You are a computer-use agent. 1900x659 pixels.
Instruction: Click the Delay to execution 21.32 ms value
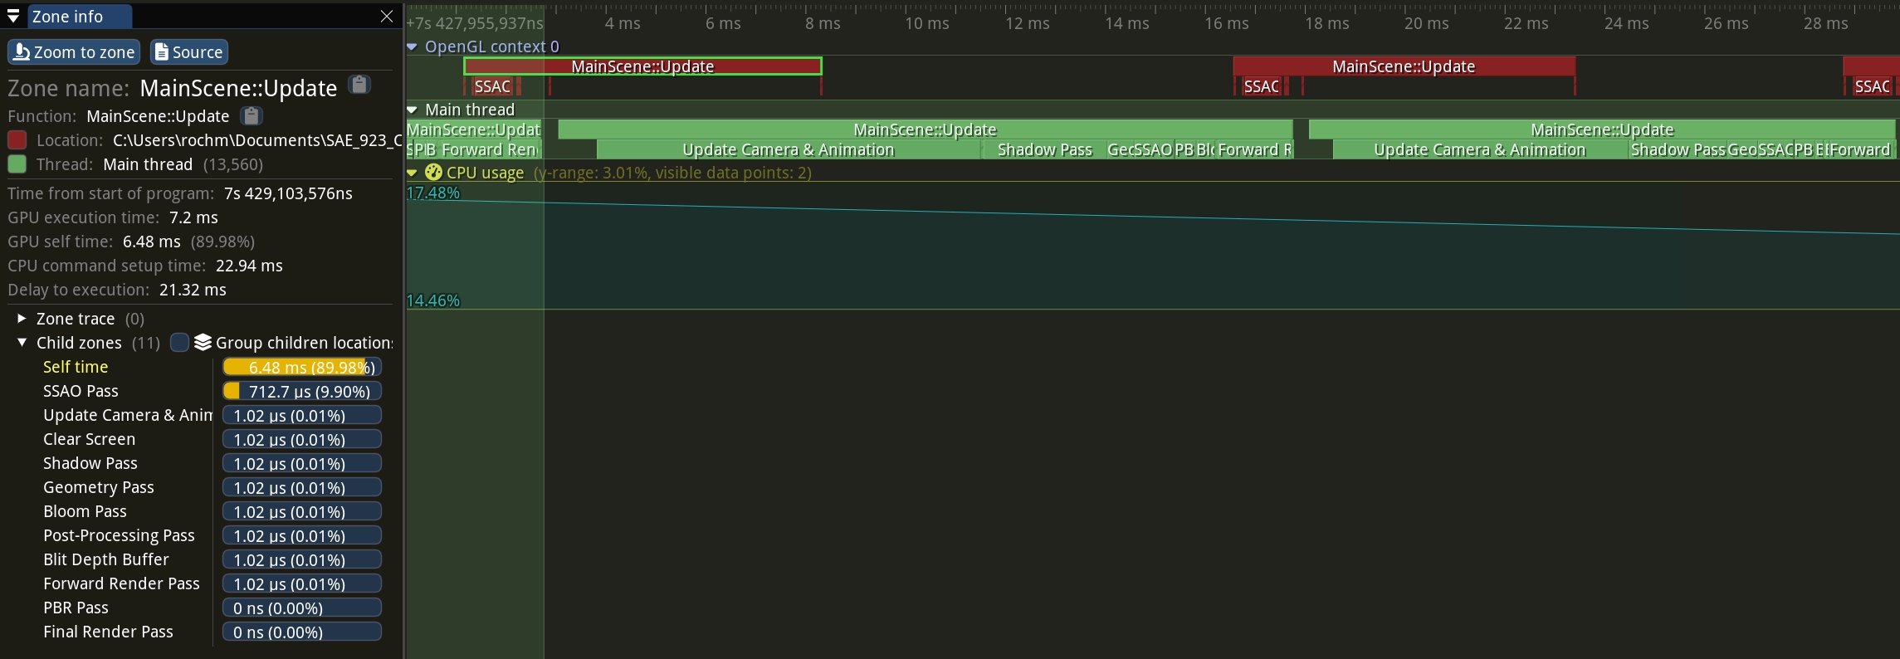pyautogui.click(x=193, y=290)
